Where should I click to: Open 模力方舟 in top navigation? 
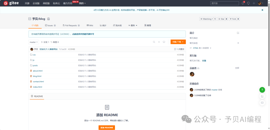point(68,3)
